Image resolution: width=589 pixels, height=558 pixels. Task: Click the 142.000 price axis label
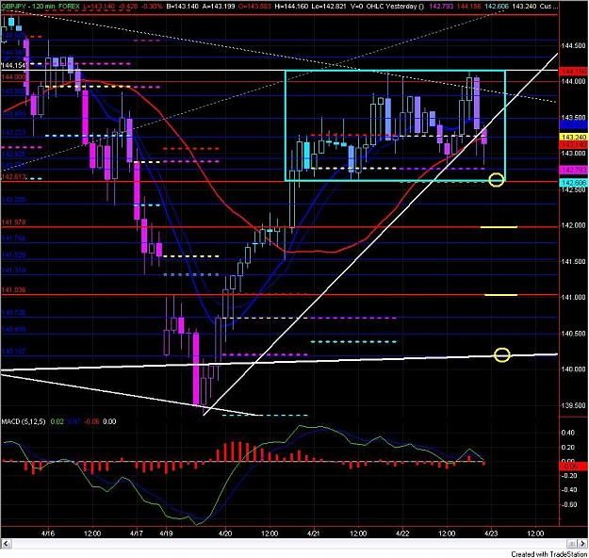pos(573,225)
